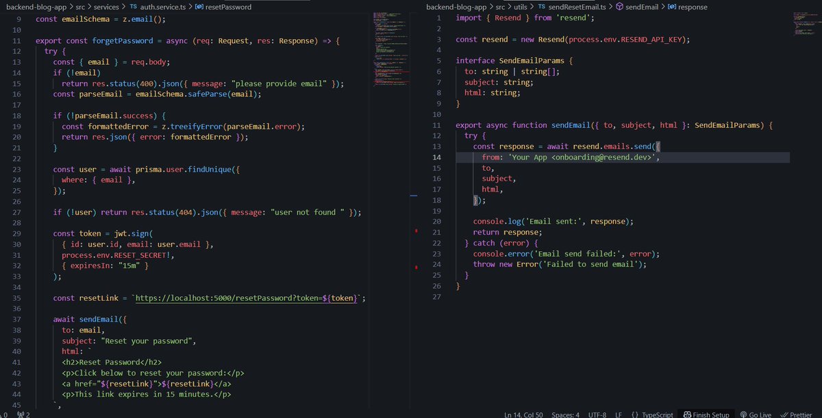This screenshot has width=822, height=418.
Task: Click line number 11 in the left editor
Action: 17,41
